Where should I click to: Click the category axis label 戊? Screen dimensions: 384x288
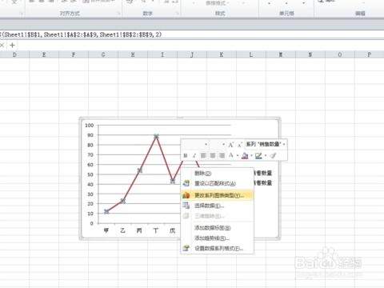(x=173, y=230)
